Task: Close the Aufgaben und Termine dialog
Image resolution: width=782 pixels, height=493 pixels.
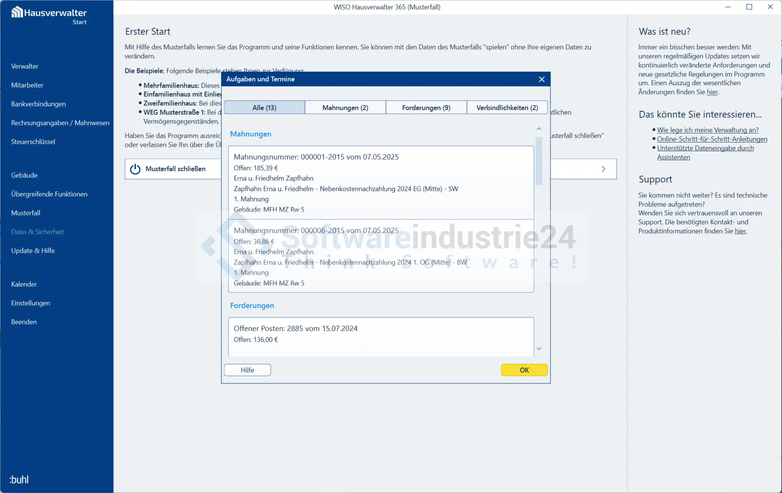Action: coord(541,79)
